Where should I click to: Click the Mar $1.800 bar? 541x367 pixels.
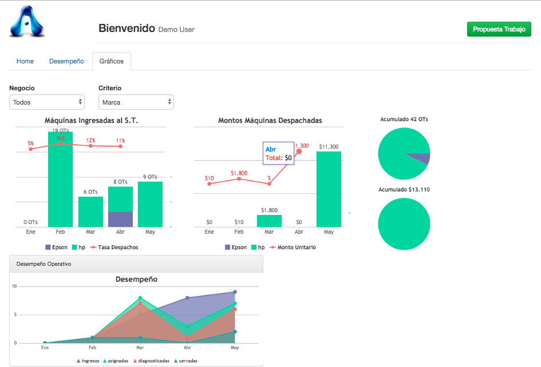pos(269,221)
